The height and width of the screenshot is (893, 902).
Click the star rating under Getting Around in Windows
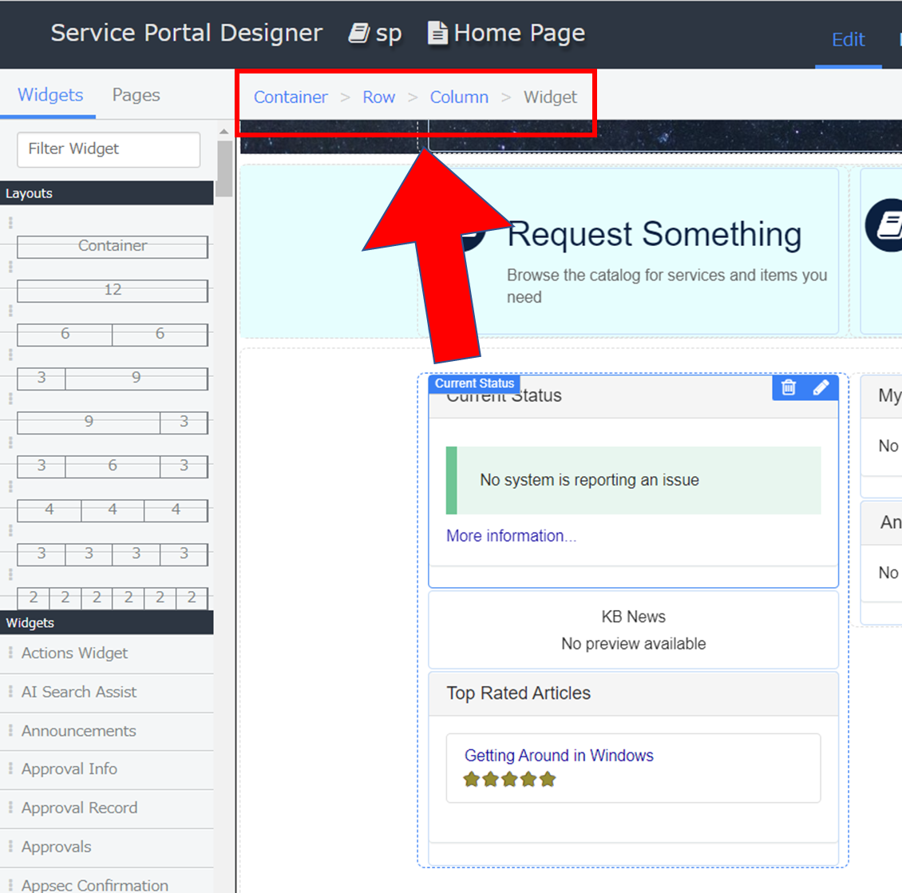508,779
